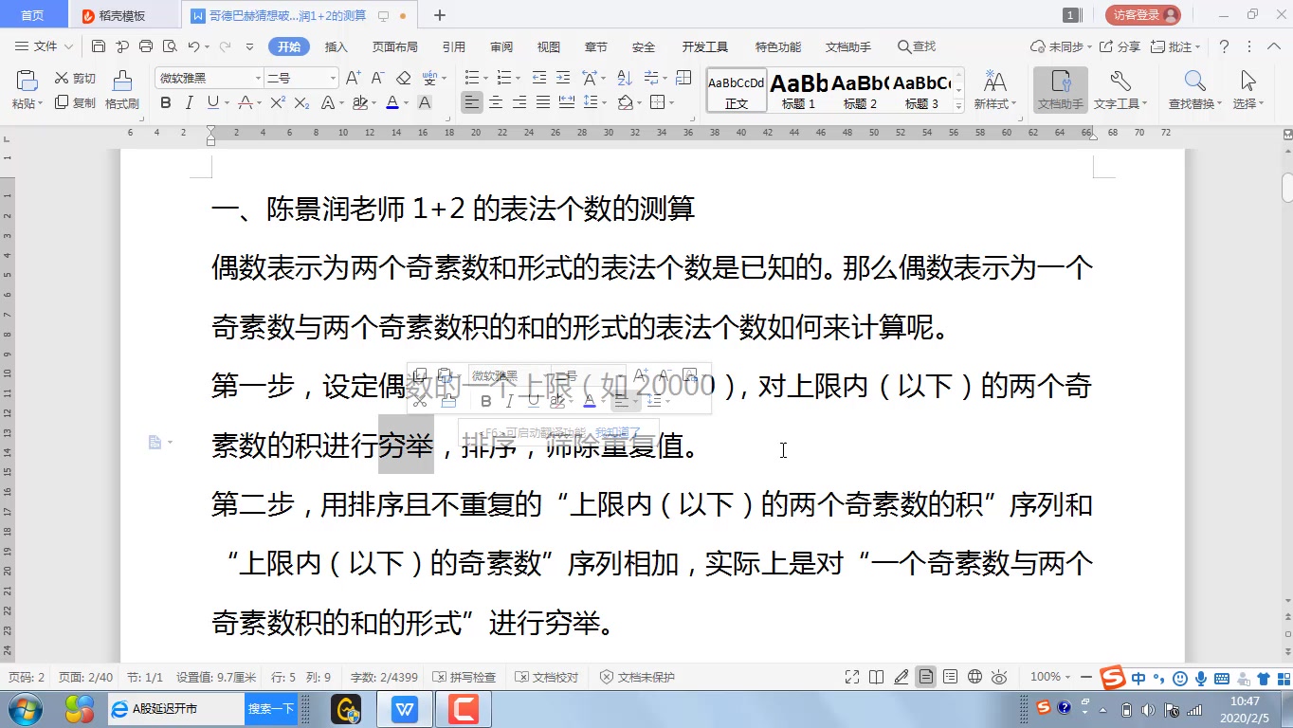Apply superscript X² formatting

point(278,102)
